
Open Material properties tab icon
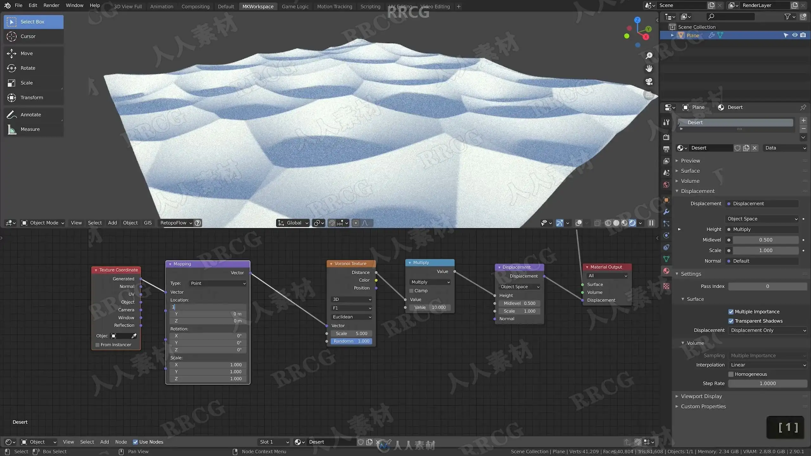point(666,271)
